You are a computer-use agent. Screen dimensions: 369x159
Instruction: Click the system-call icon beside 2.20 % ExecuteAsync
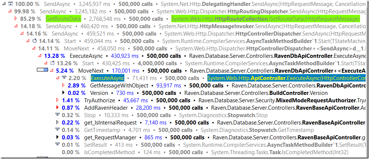[64, 78]
